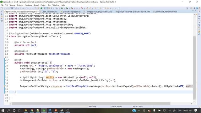
Task: Open the Open Perspective icon
Action: [191, 8]
